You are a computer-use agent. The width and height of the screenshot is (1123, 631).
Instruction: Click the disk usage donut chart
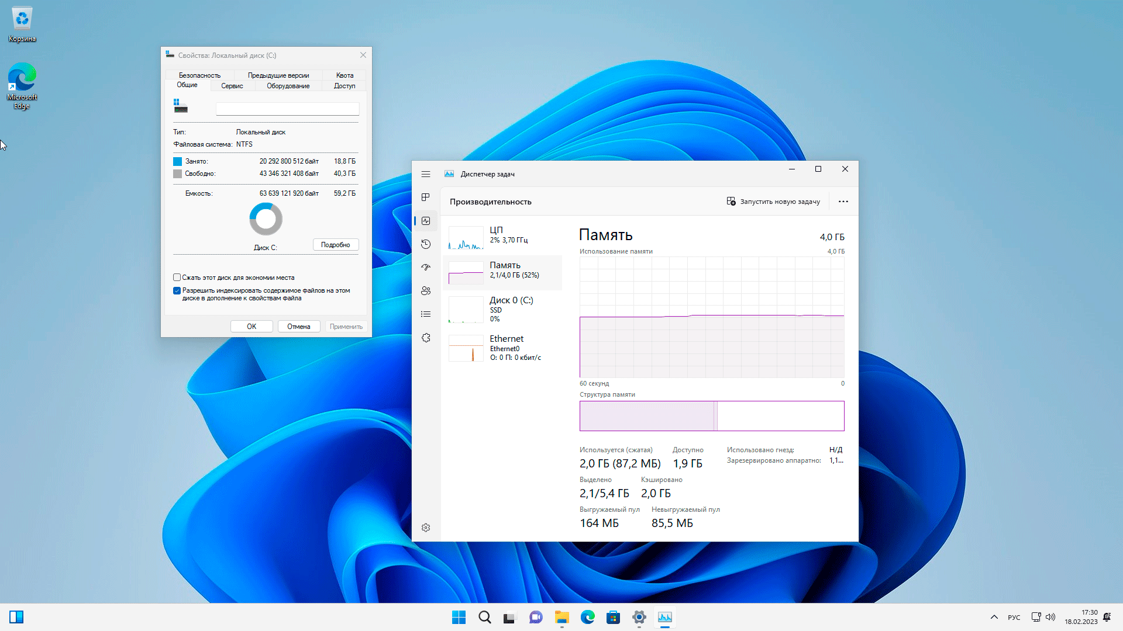(x=266, y=219)
